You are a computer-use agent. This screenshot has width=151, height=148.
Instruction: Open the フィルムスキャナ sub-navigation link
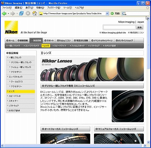pos(77,46)
